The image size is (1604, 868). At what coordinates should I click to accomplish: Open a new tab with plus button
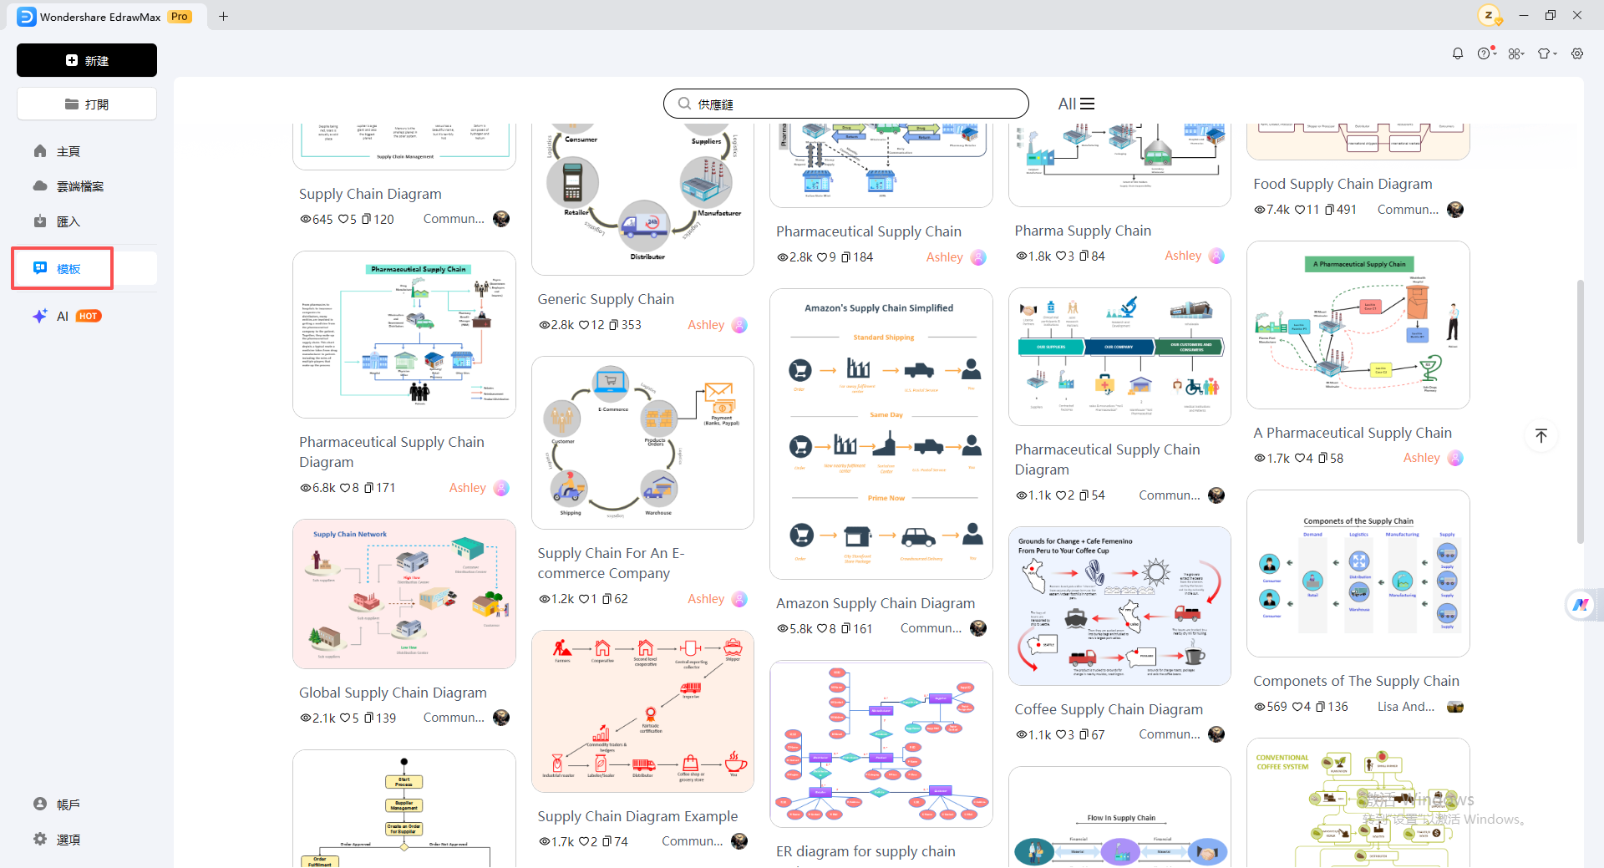(223, 16)
